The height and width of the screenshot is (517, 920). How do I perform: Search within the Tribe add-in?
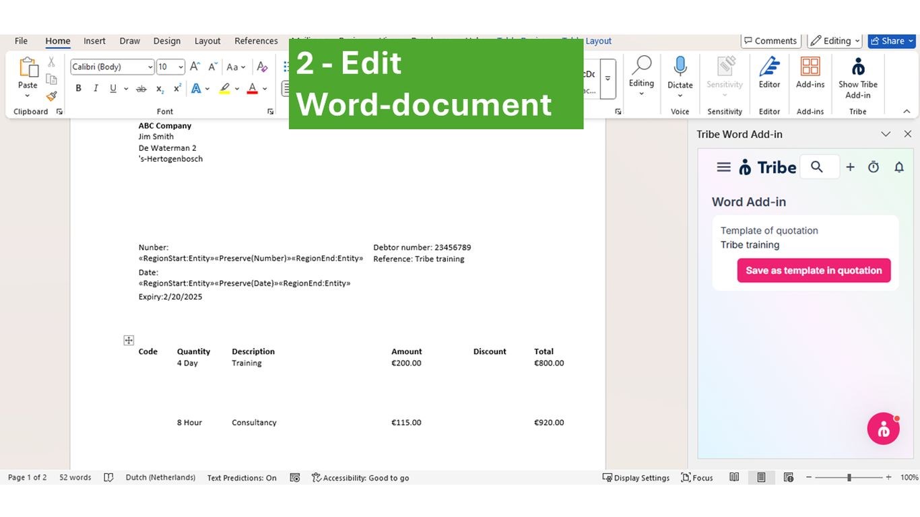tap(817, 167)
